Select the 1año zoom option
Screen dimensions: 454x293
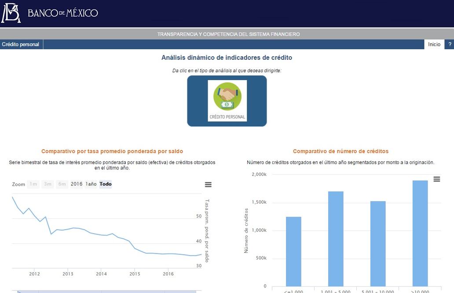91,184
